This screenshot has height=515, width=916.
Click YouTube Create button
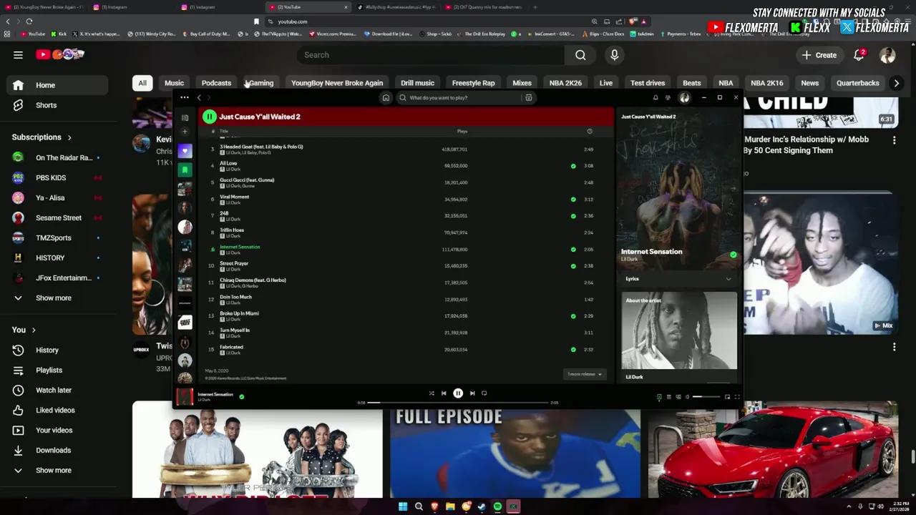point(819,55)
